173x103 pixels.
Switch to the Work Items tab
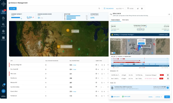[125, 20]
